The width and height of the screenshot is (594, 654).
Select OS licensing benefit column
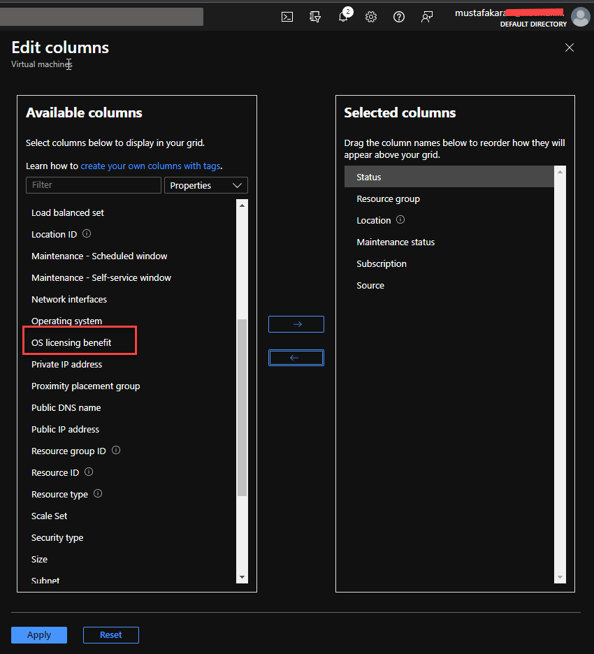[71, 342]
